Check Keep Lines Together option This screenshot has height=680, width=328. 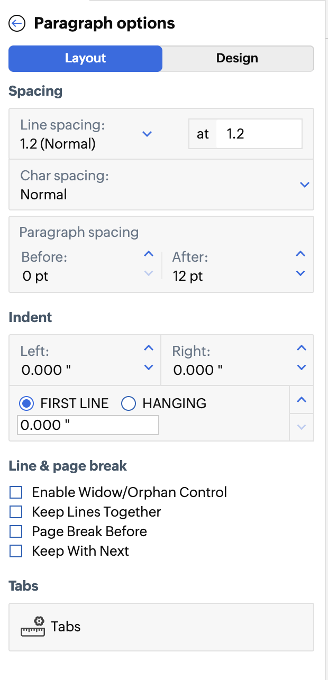pyautogui.click(x=16, y=512)
